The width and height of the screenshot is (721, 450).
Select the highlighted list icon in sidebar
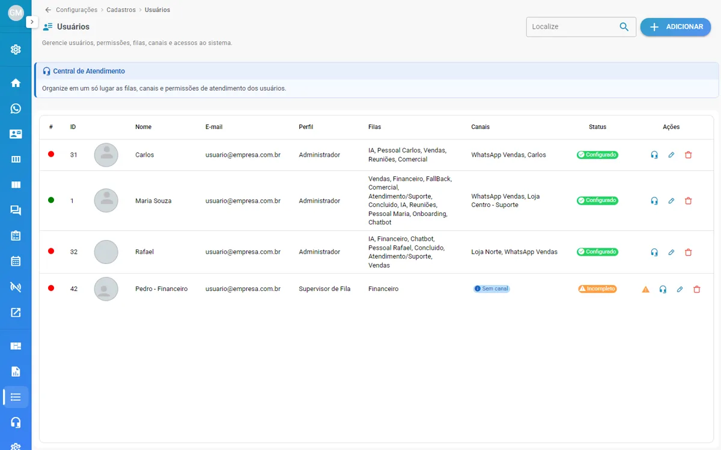click(16, 397)
